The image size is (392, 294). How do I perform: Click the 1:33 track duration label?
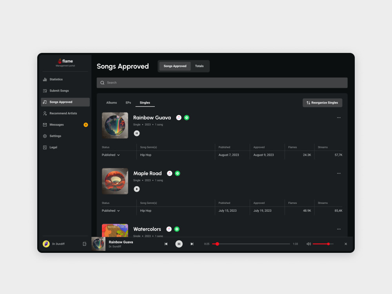click(x=296, y=244)
